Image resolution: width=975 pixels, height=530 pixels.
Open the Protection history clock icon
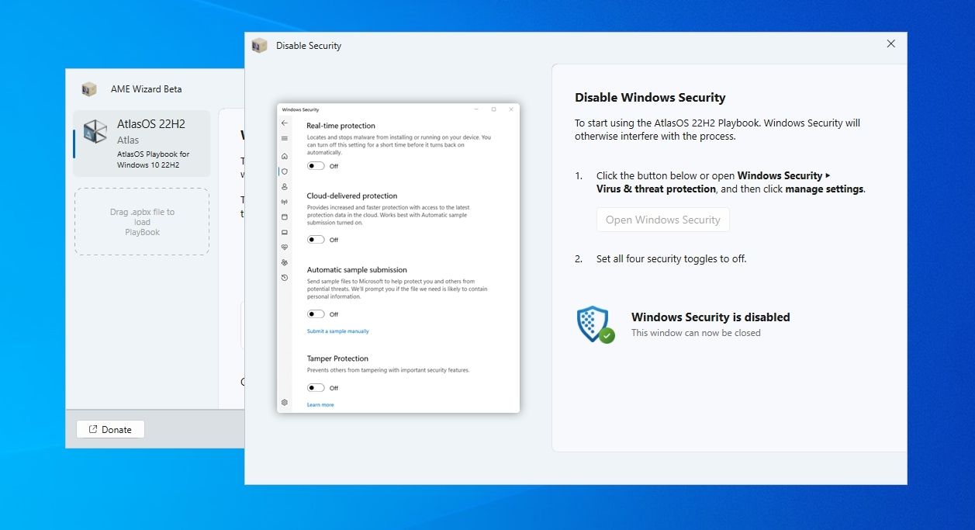(x=285, y=278)
